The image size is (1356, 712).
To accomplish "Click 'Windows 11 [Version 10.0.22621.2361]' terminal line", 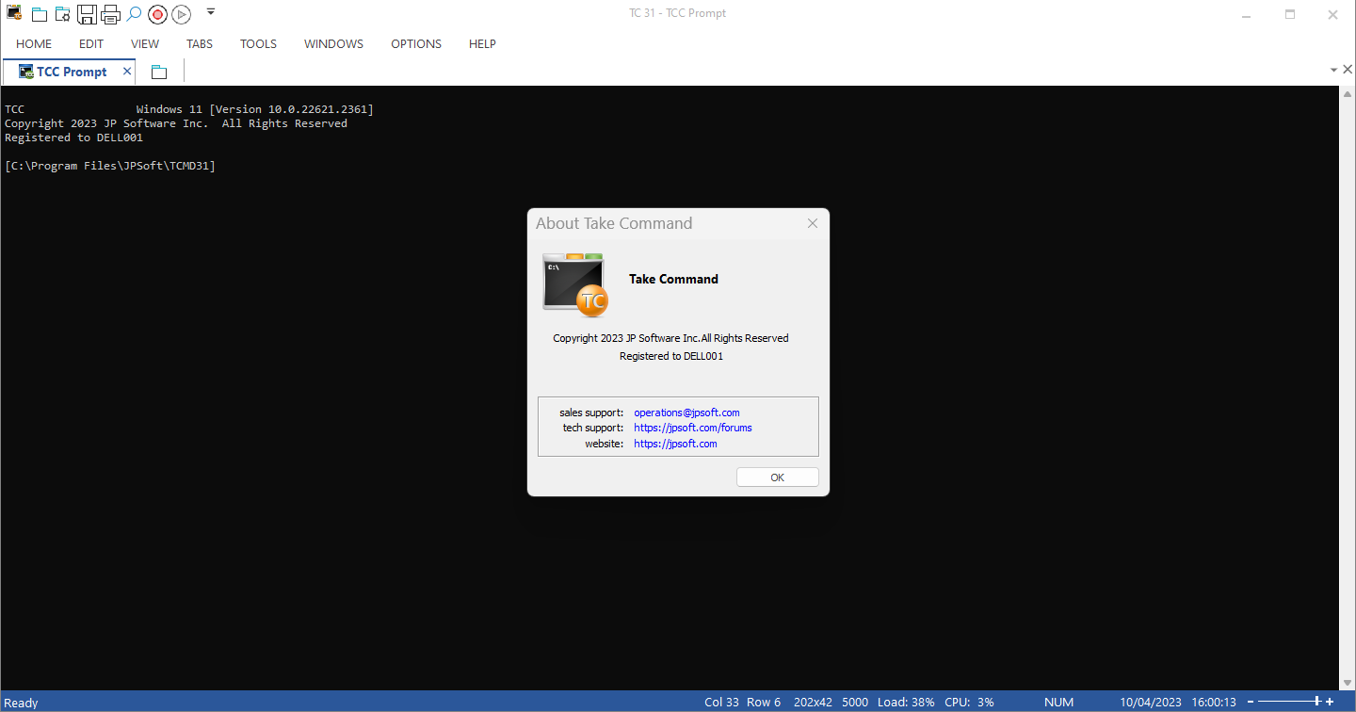I will tap(254, 109).
